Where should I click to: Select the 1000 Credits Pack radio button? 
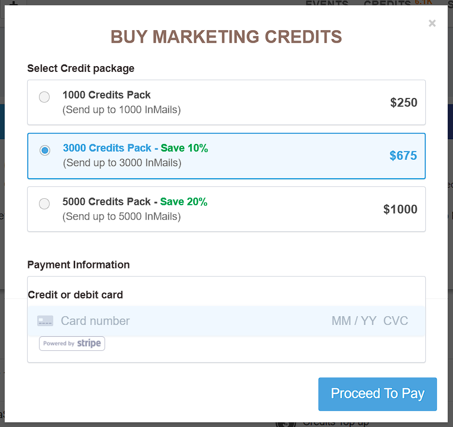click(44, 97)
